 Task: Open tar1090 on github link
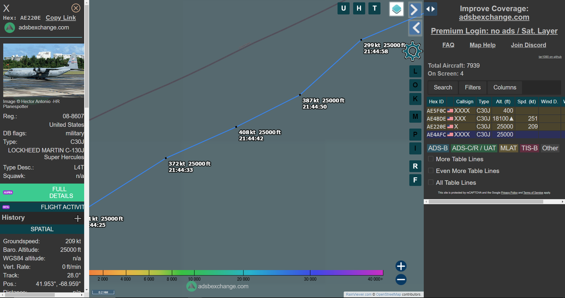[550, 57]
